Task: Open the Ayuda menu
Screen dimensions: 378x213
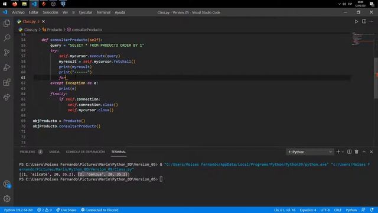Action: [120, 12]
